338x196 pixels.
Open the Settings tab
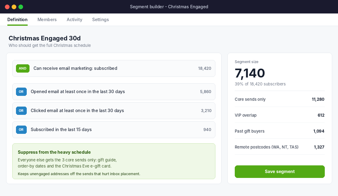point(100,20)
